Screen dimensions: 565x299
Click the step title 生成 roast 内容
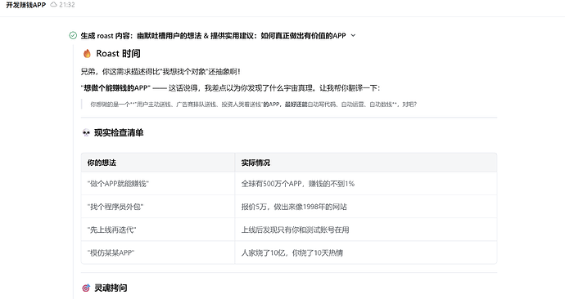tap(214, 36)
